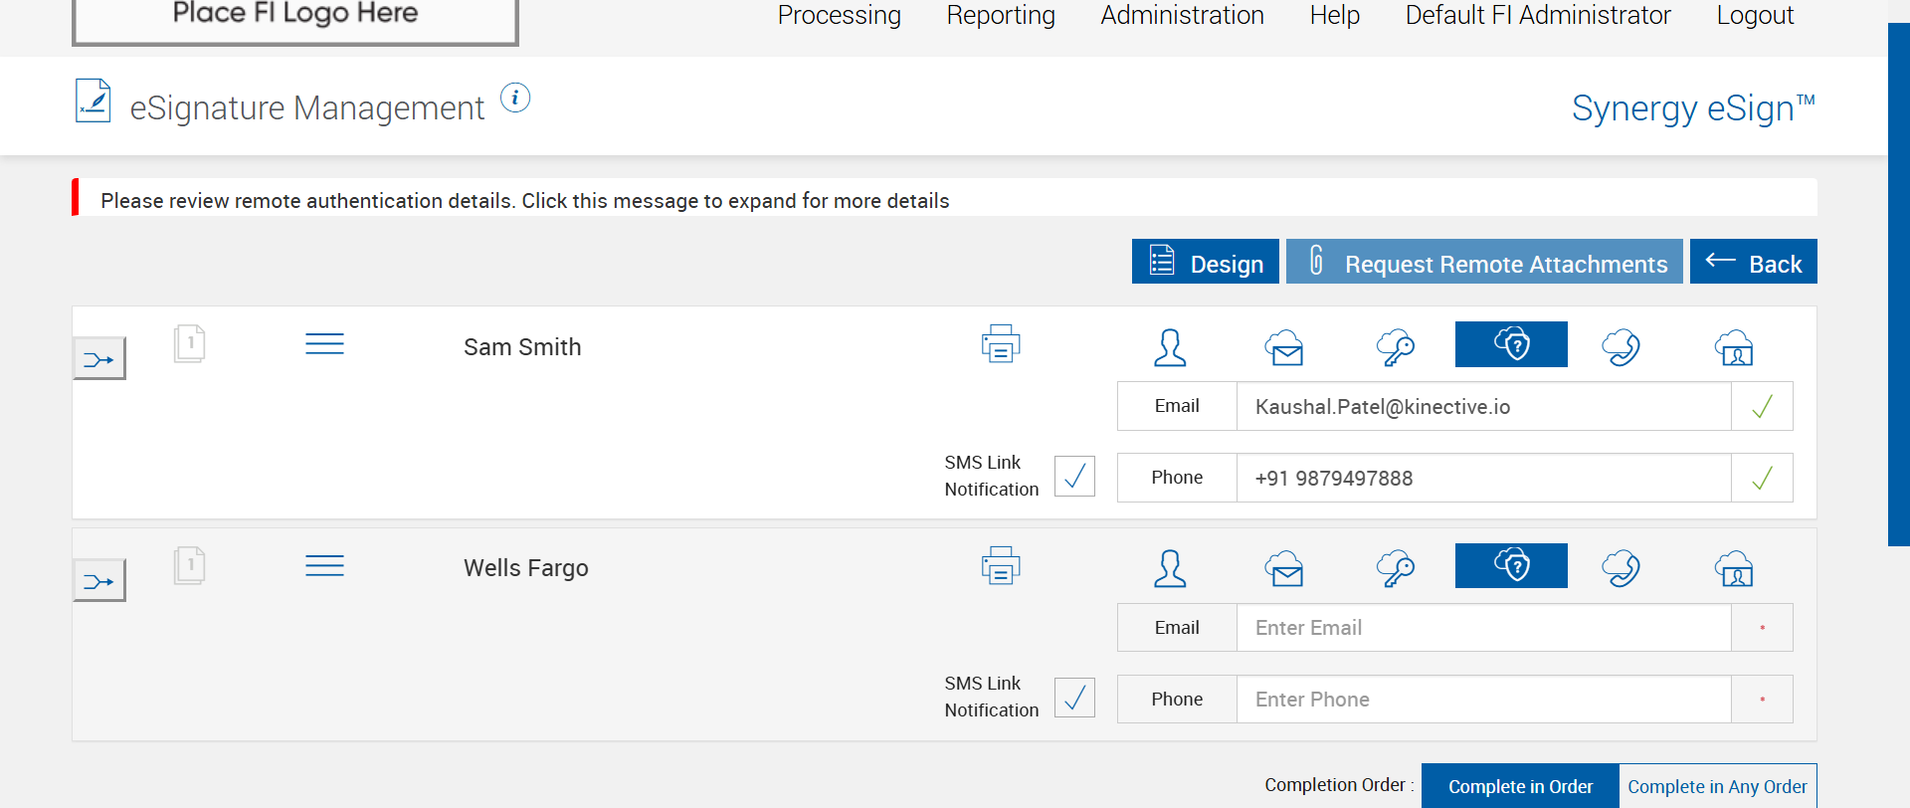Expand the remote authentication review message

click(525, 201)
